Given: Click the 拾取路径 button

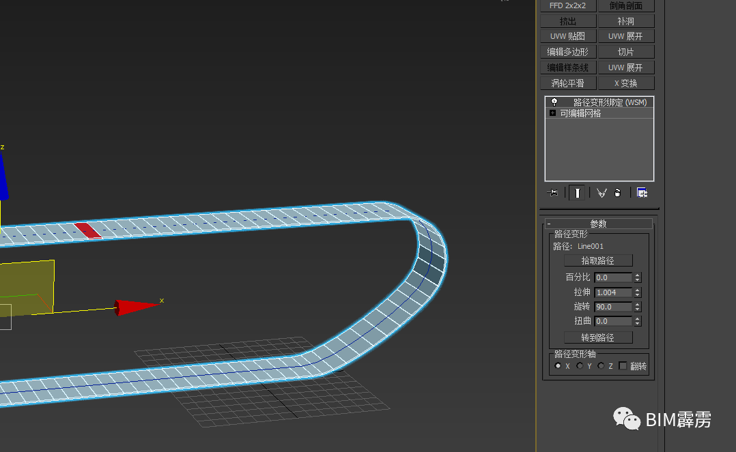Looking at the screenshot, I should (597, 260).
